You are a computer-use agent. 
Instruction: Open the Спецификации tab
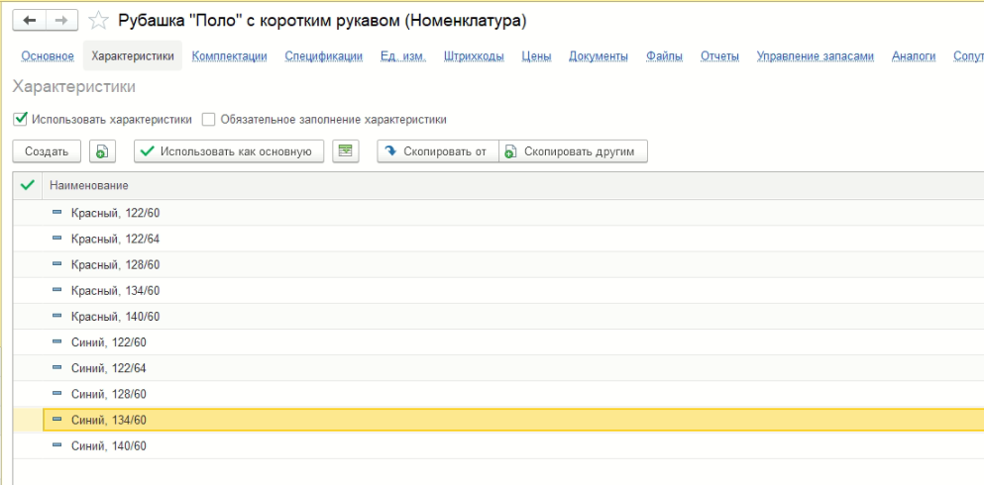click(x=324, y=56)
